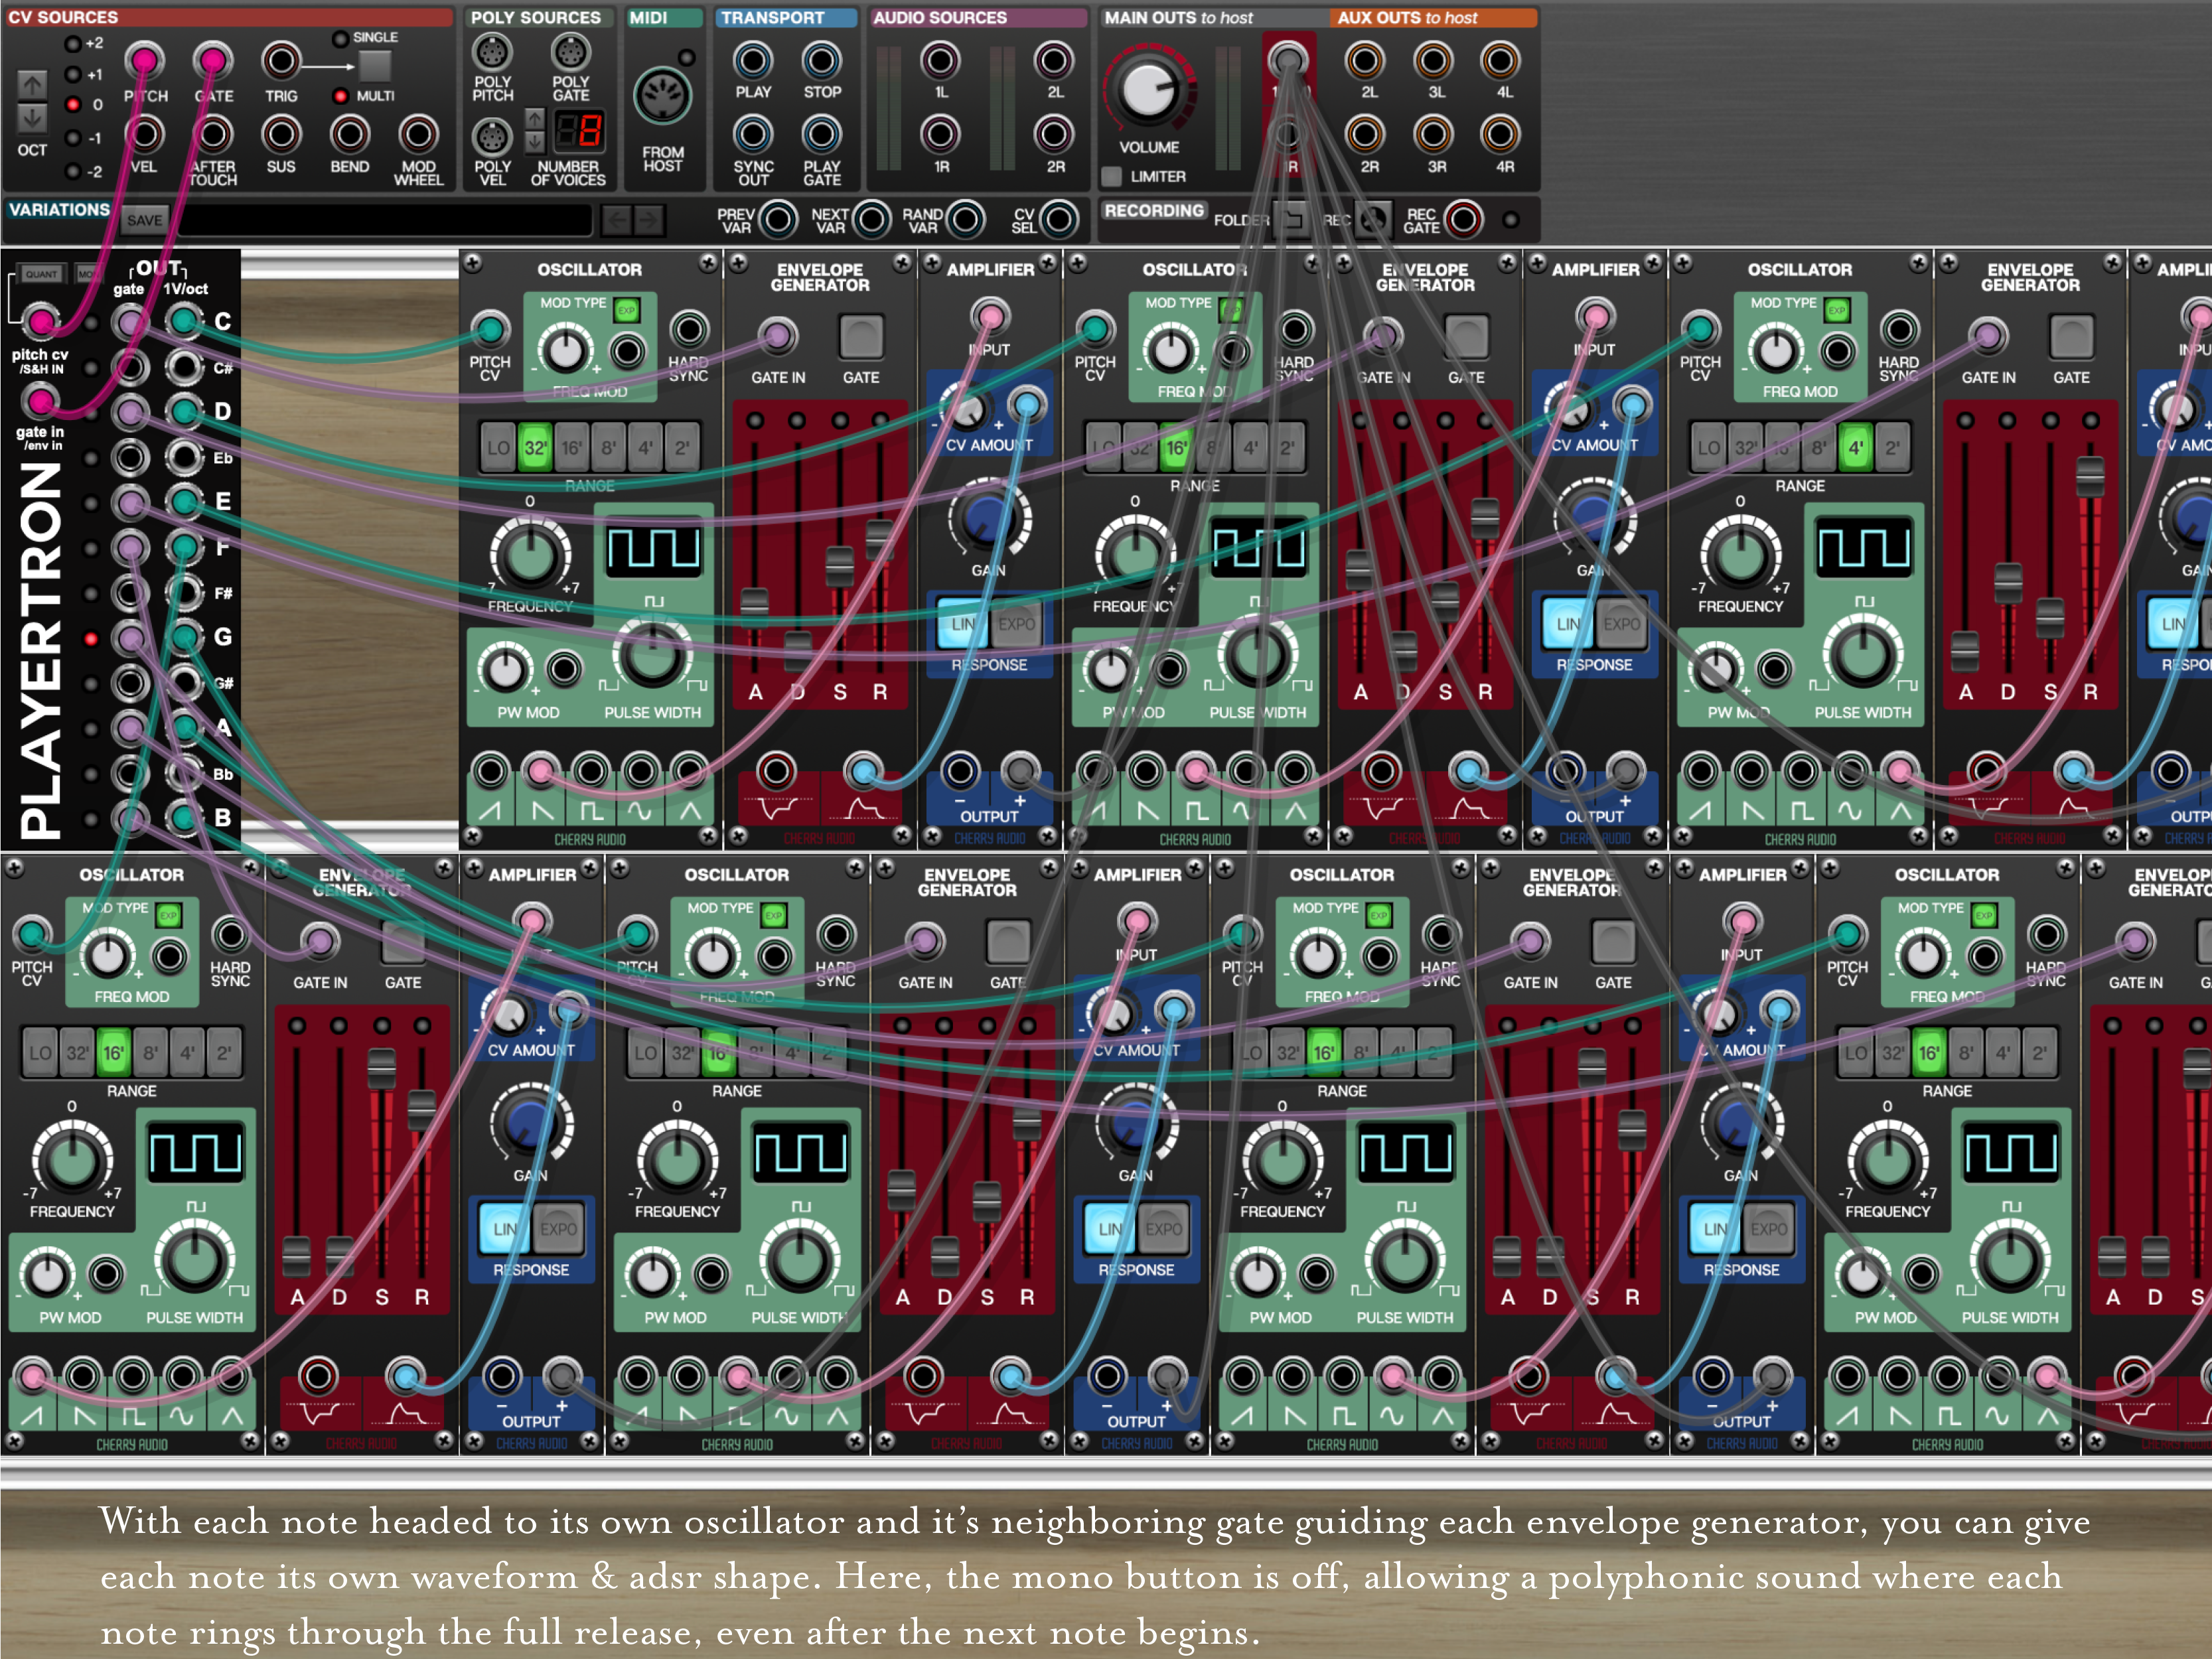Click the Poly Pitch connector jack

tap(492, 52)
